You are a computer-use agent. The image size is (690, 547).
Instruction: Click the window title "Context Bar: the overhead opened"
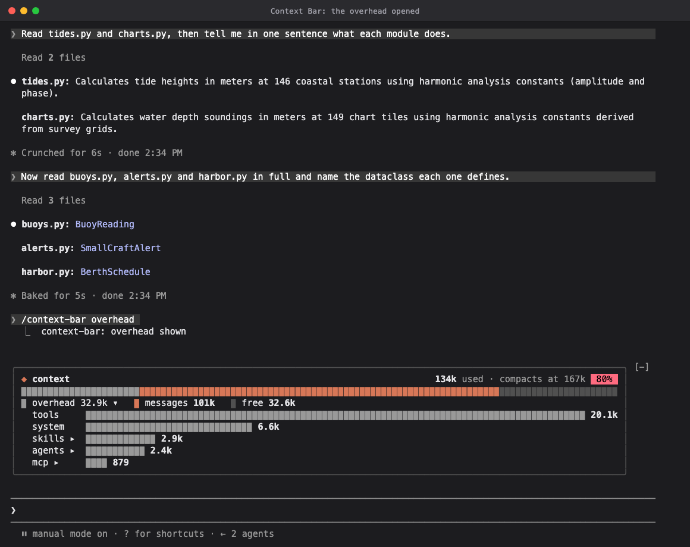[x=344, y=11]
